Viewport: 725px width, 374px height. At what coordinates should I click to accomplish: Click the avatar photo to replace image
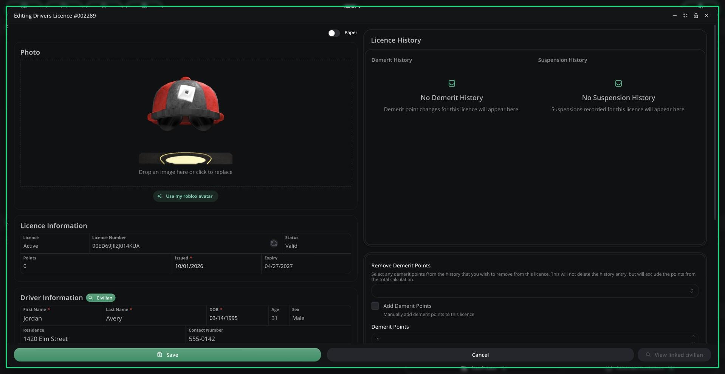[186, 120]
